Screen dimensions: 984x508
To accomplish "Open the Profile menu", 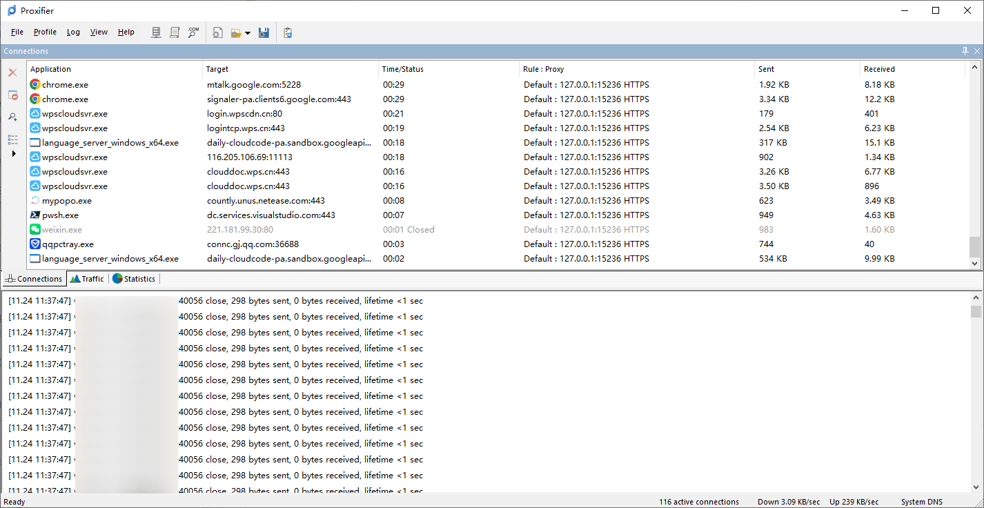I will tap(45, 32).
